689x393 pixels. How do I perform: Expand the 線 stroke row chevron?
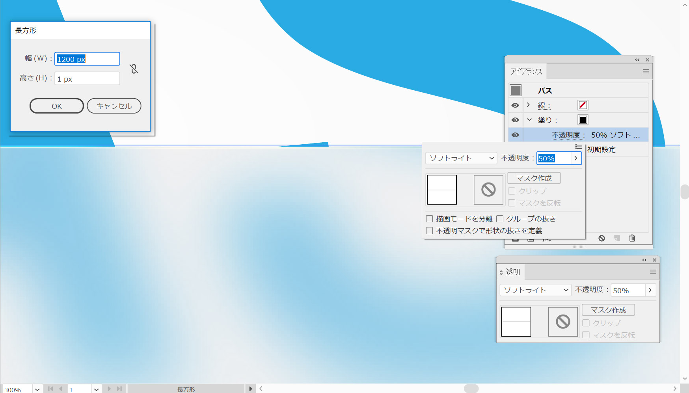click(529, 105)
